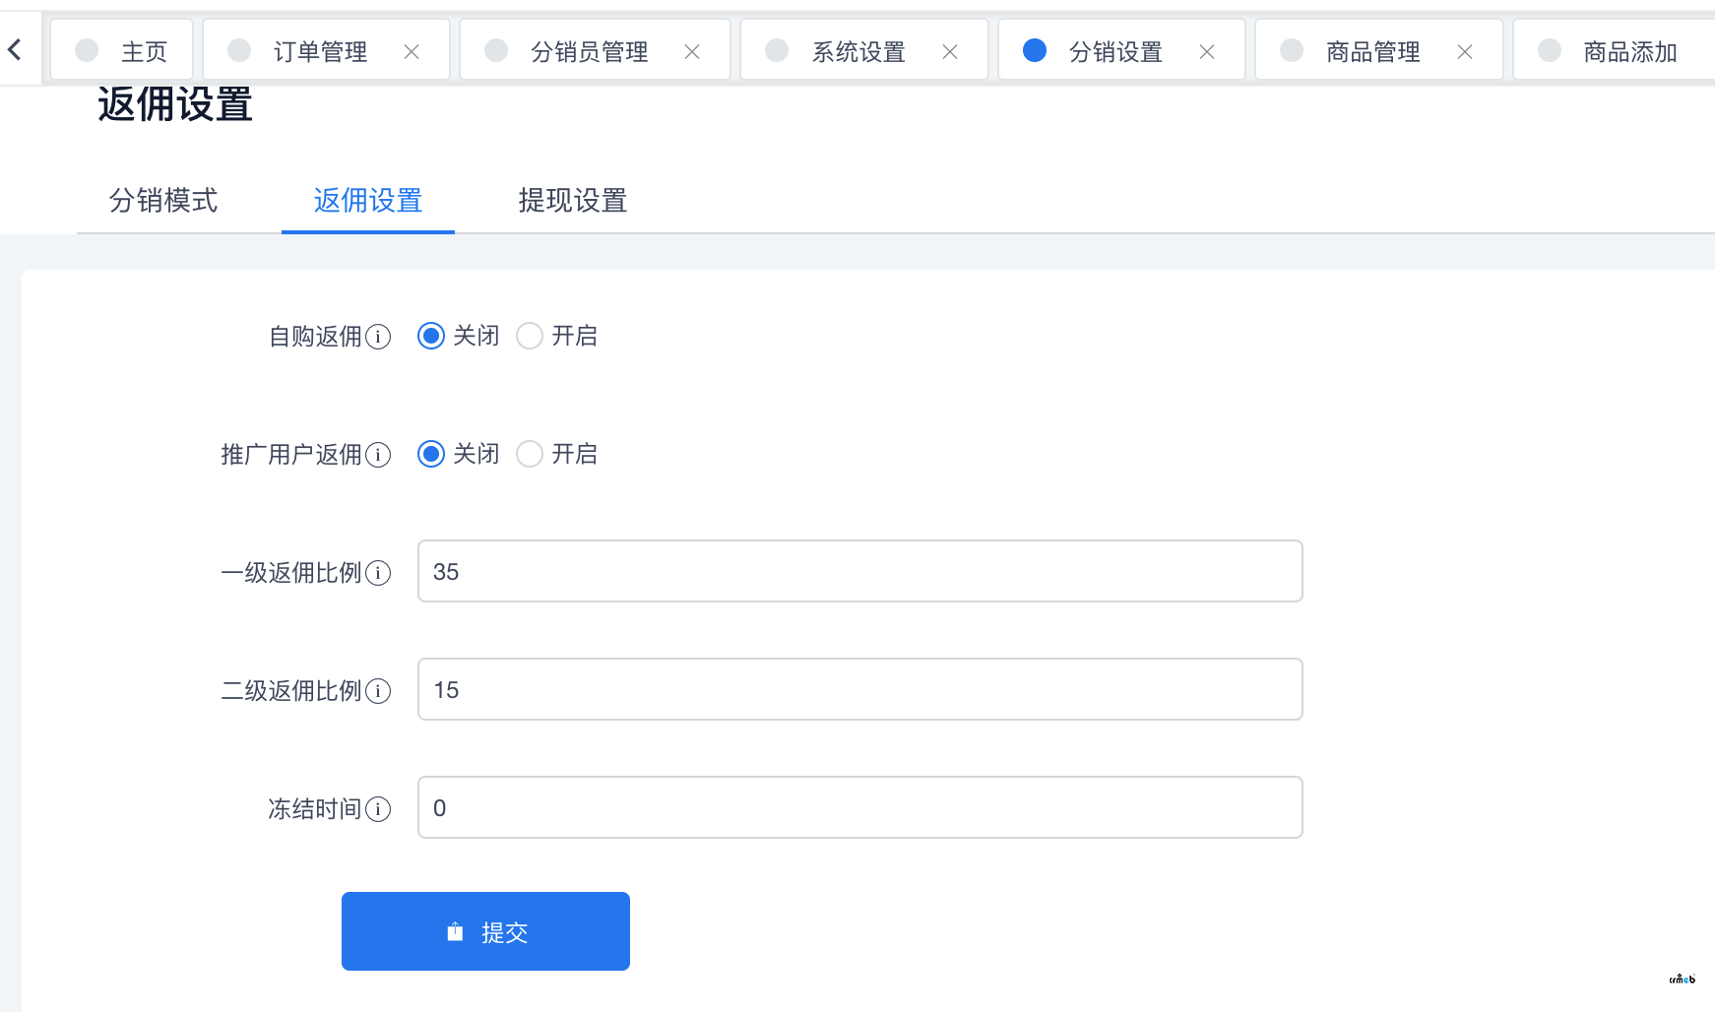
Task: Click the 提交 submit button
Action: pyautogui.click(x=485, y=931)
